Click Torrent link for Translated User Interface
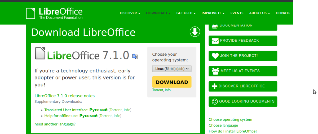318x134 pixels. [x=116, y=110]
